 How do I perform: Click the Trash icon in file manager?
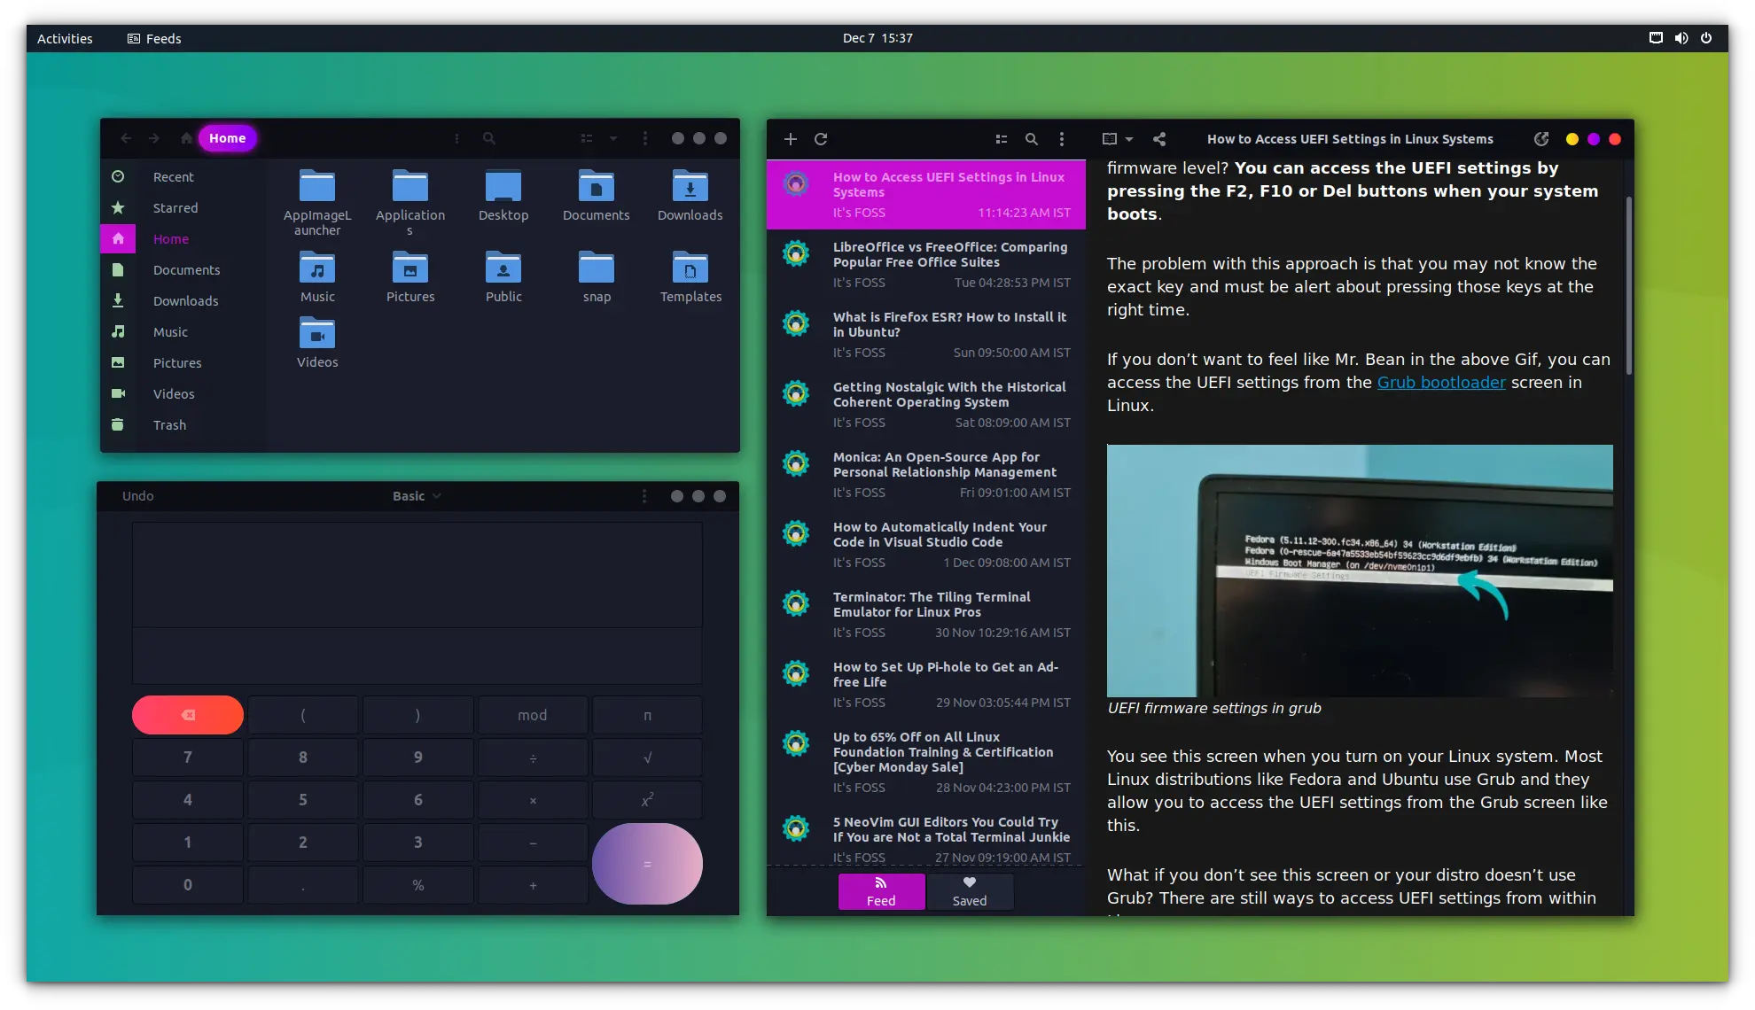tap(118, 424)
